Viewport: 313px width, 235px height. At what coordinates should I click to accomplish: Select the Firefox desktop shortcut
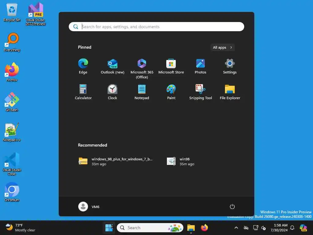coord(12,72)
